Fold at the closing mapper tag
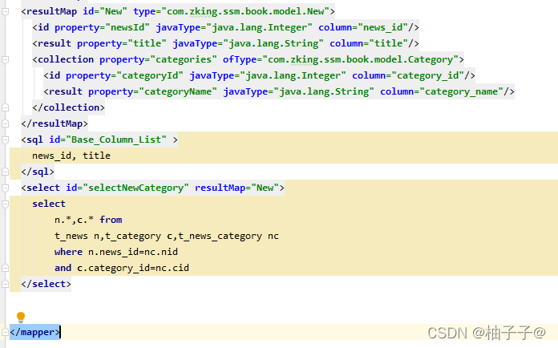The width and height of the screenshot is (558, 348). click(x=5, y=332)
